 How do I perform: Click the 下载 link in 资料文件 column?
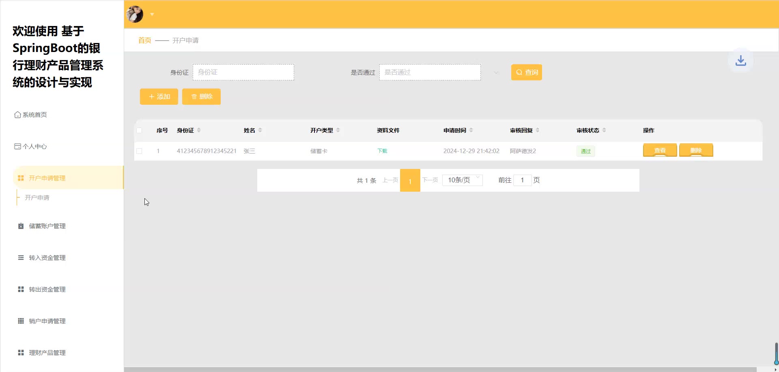[x=382, y=151]
